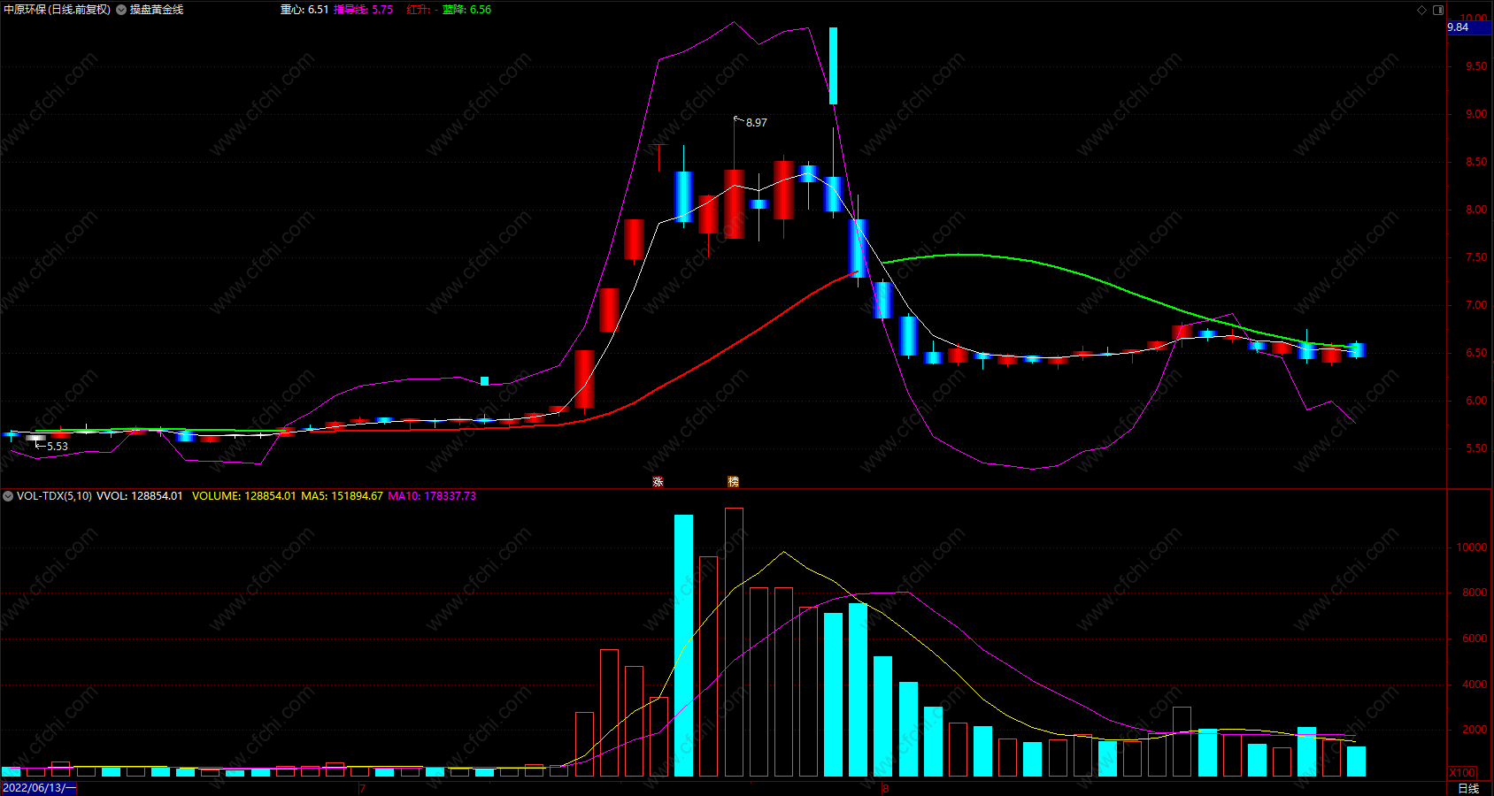This screenshot has width=1494, height=796.
Task: Click month marker 7 on time axis
Action: (x=362, y=788)
